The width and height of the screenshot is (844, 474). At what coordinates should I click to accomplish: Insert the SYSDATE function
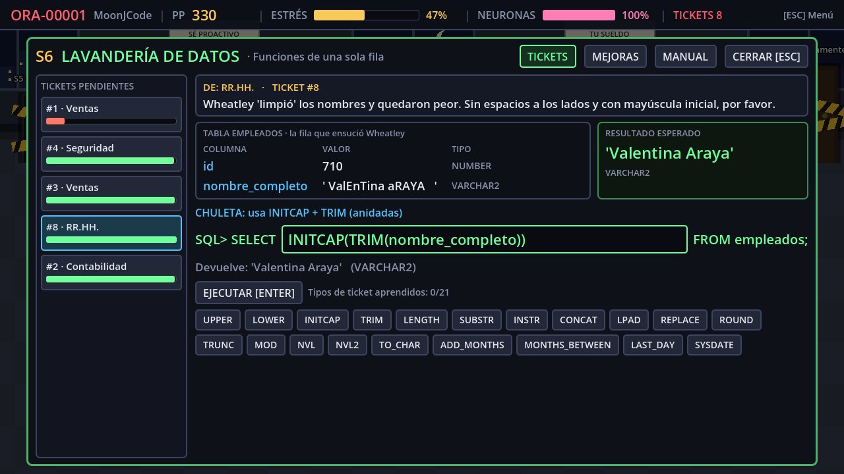click(x=714, y=345)
